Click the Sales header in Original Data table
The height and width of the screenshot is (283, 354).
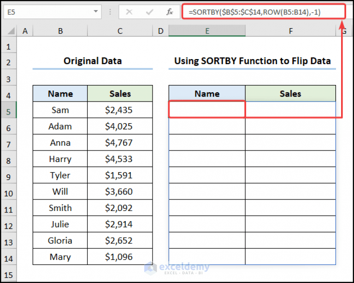(120, 94)
